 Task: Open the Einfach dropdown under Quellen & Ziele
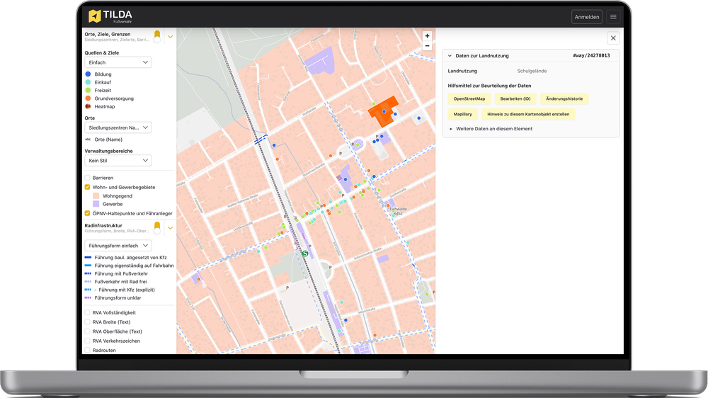118,62
